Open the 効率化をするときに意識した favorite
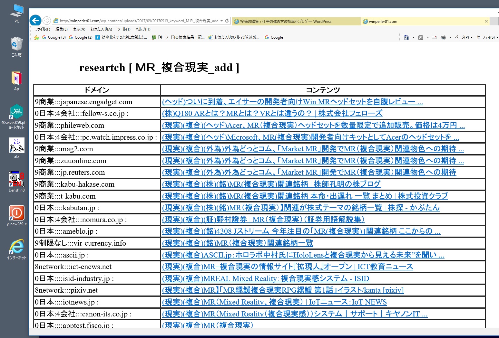 (x=121, y=37)
